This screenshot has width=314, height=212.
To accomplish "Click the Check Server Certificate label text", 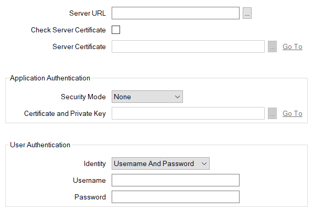I will [68, 30].
